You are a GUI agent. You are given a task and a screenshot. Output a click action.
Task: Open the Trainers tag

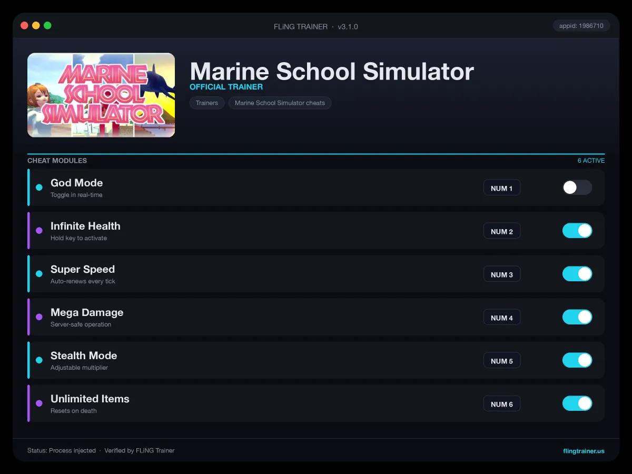pyautogui.click(x=207, y=103)
